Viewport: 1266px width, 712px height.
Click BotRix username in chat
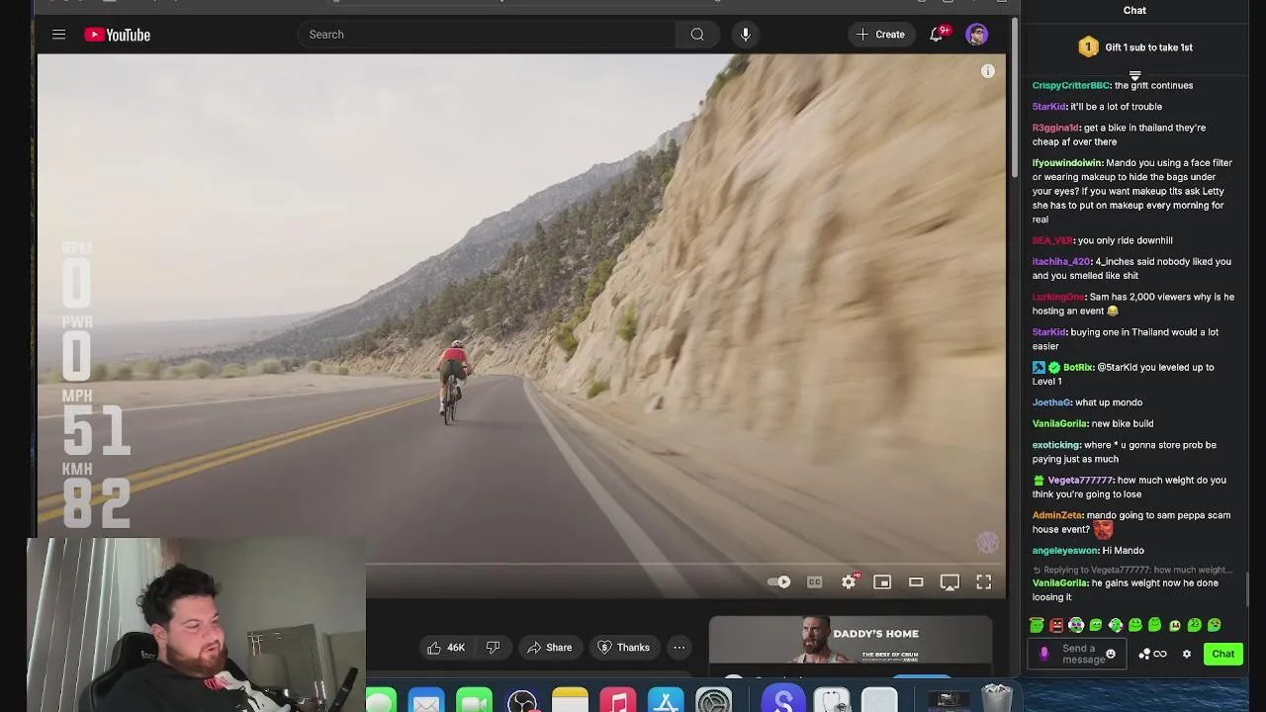[1078, 368]
